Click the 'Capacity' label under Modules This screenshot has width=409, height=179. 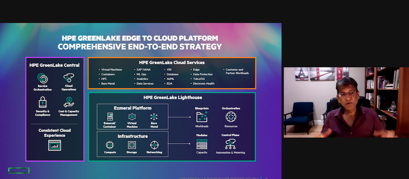coord(202,153)
